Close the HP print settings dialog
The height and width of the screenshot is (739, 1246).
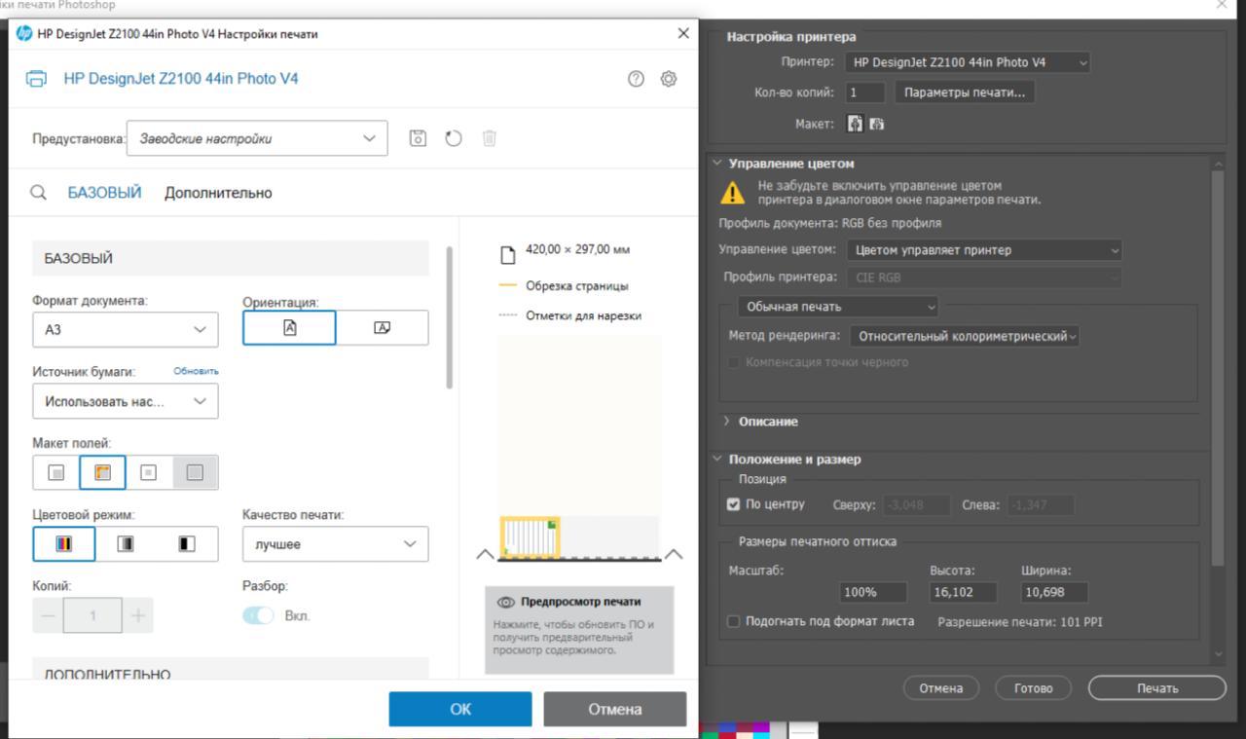pyautogui.click(x=683, y=34)
